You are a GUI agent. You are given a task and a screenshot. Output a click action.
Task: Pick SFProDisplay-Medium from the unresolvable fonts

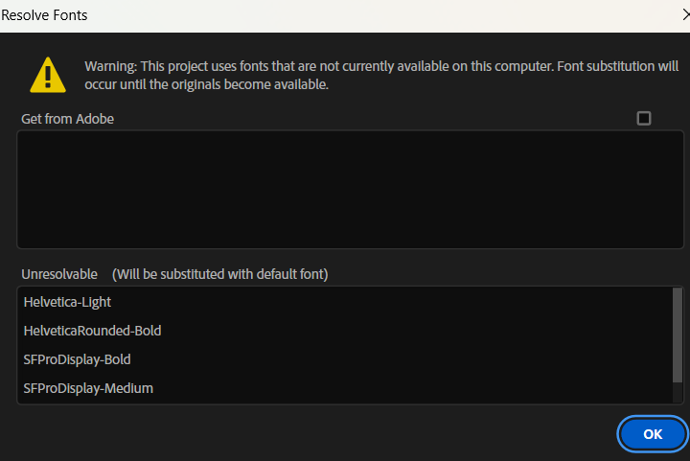pos(88,388)
